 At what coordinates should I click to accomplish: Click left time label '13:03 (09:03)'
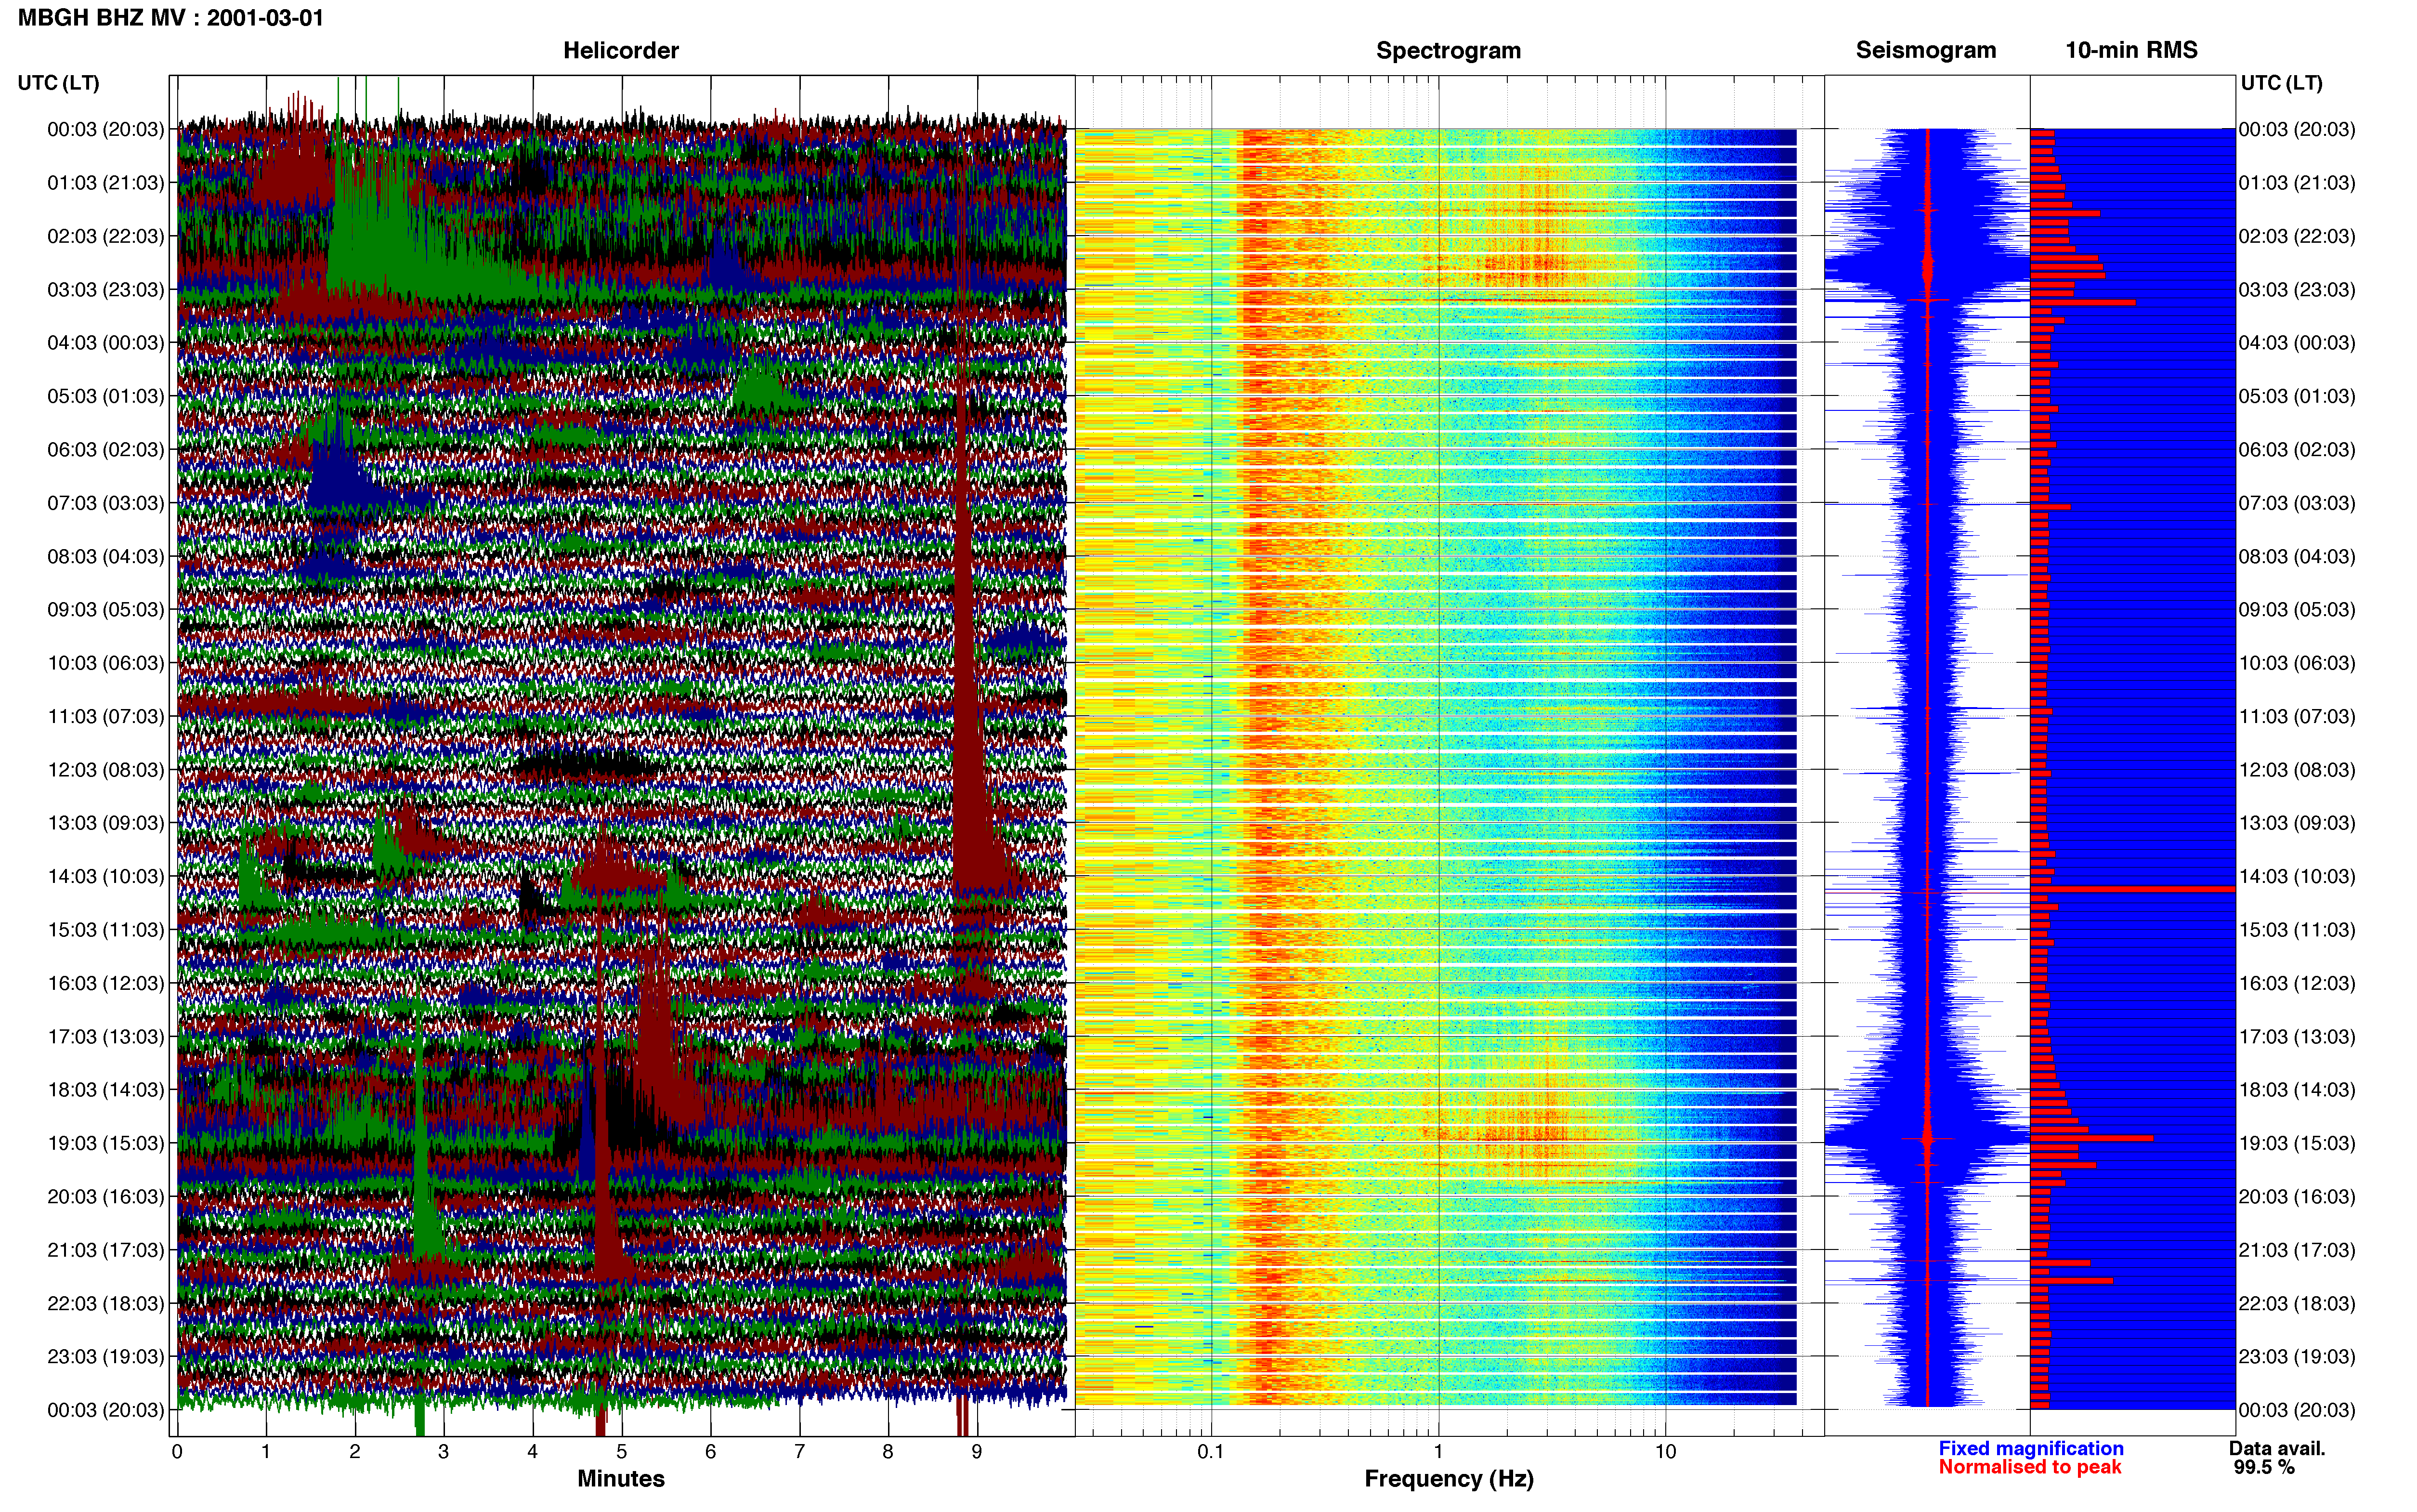105,823
